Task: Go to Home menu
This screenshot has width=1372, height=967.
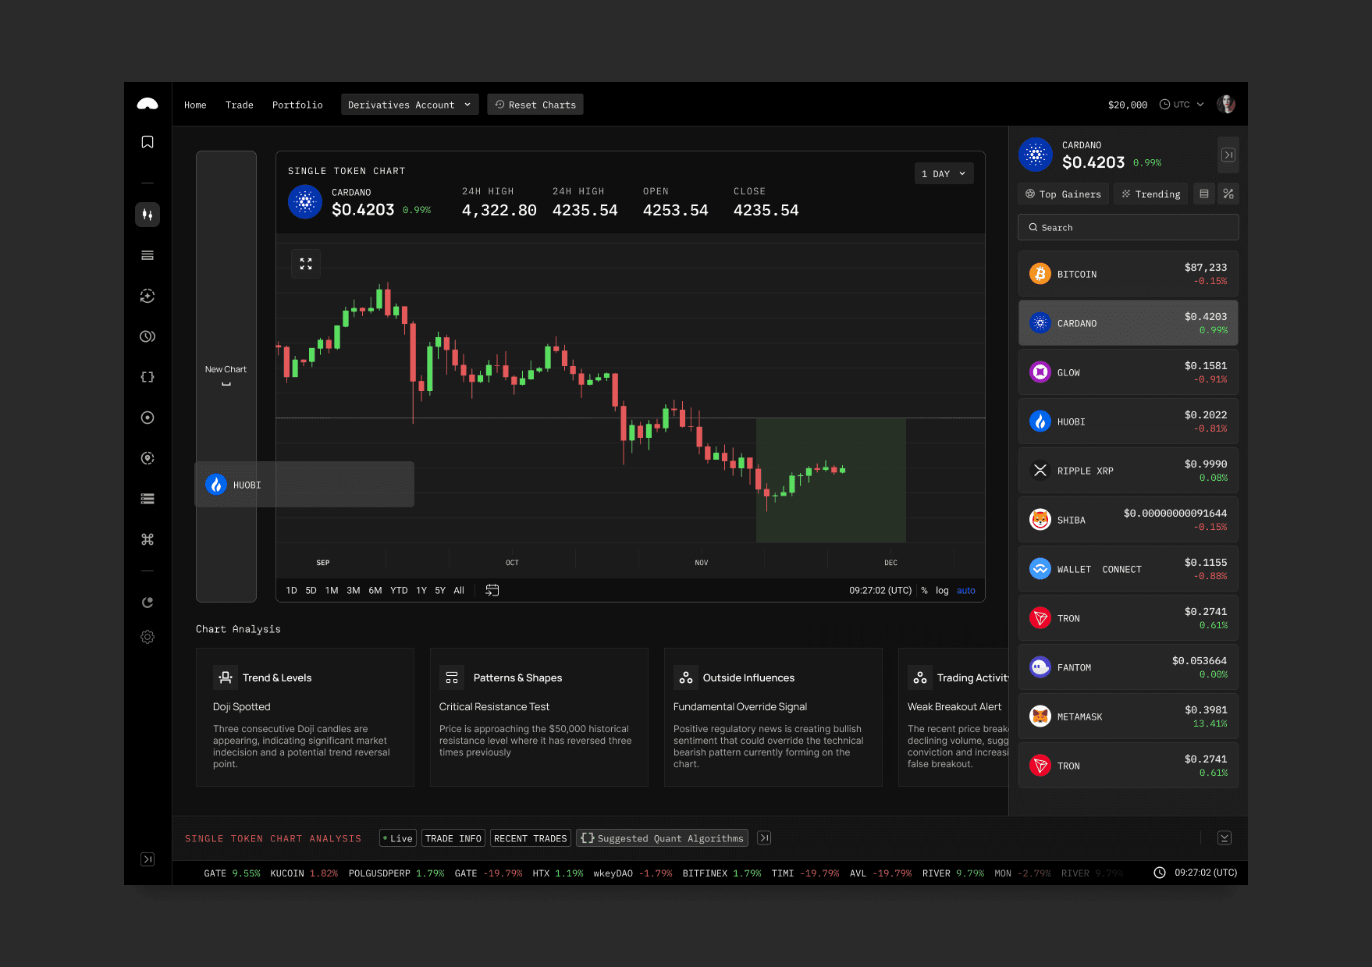Action: tap(195, 105)
